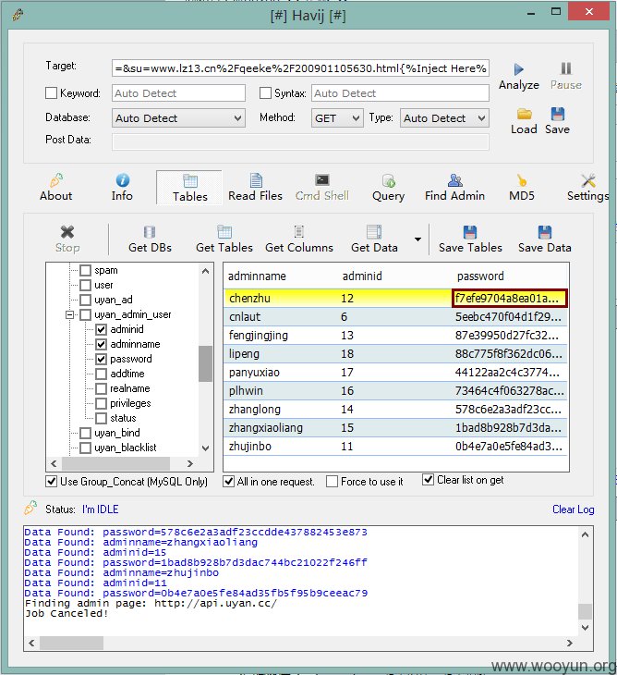Toggle All in one request checkbox

tap(229, 481)
